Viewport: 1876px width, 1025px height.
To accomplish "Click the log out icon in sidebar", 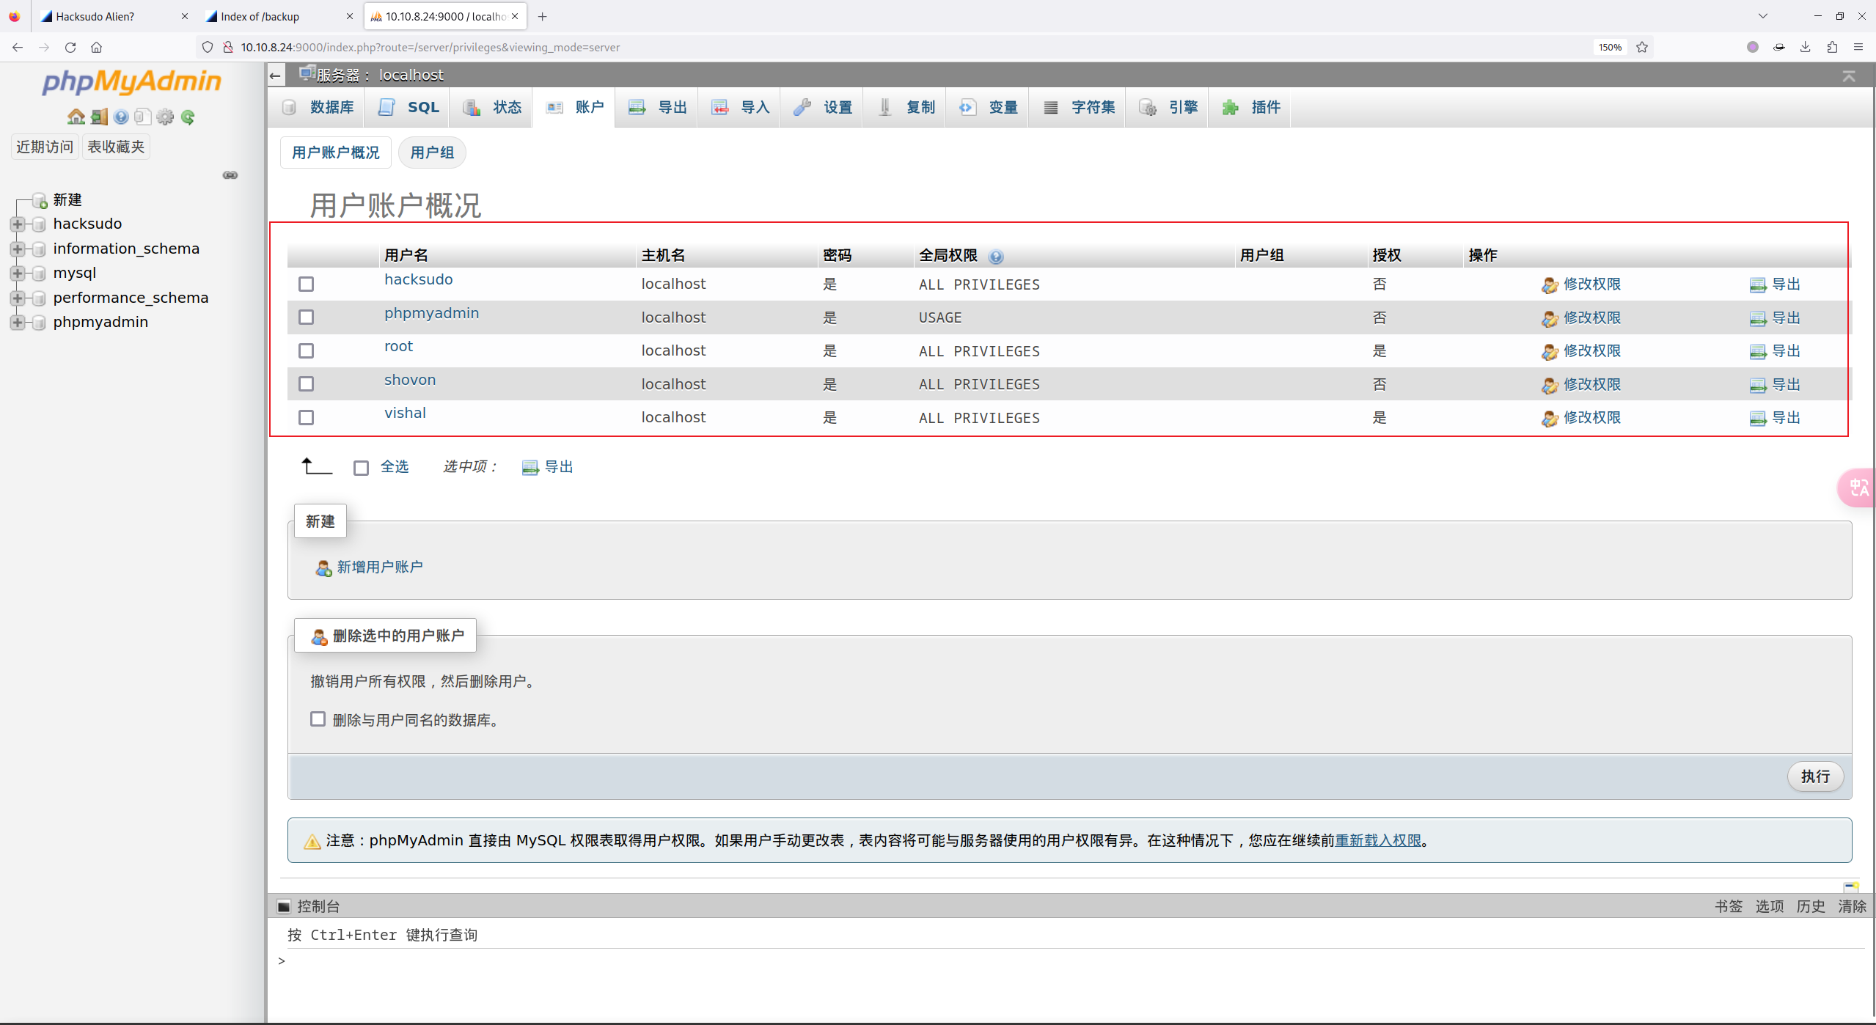I will click(x=99, y=117).
